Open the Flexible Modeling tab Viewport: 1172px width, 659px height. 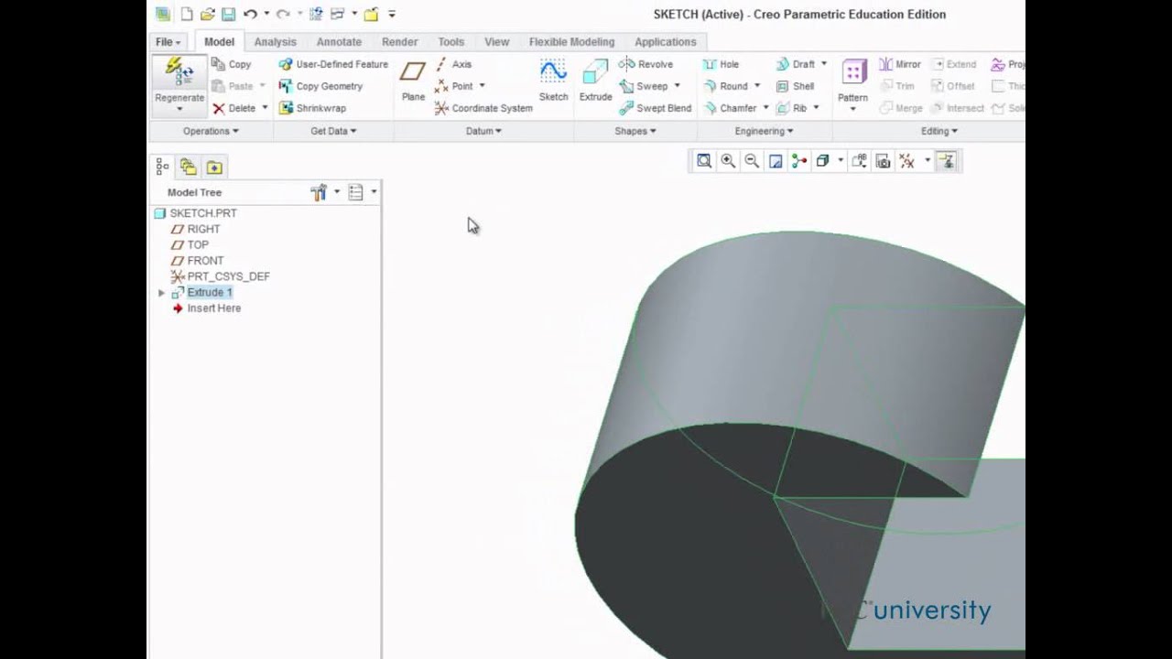tap(571, 42)
